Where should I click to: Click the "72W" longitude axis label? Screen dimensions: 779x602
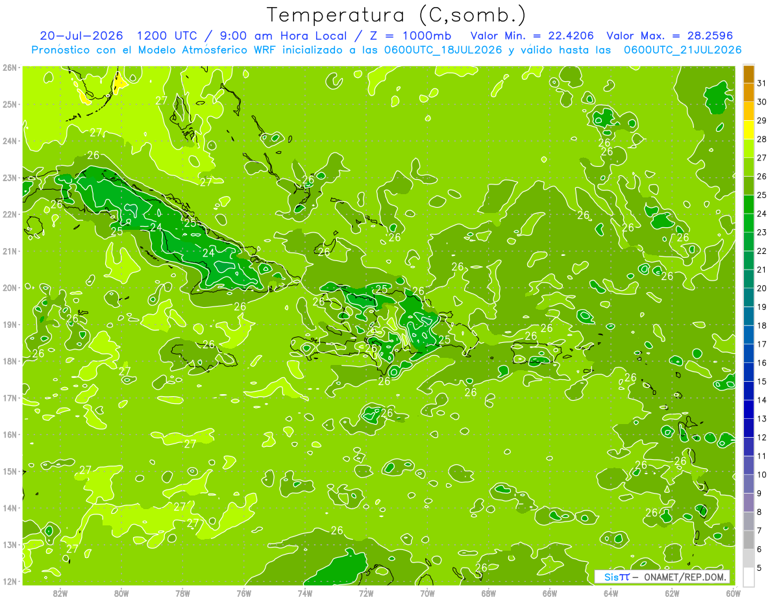click(366, 593)
